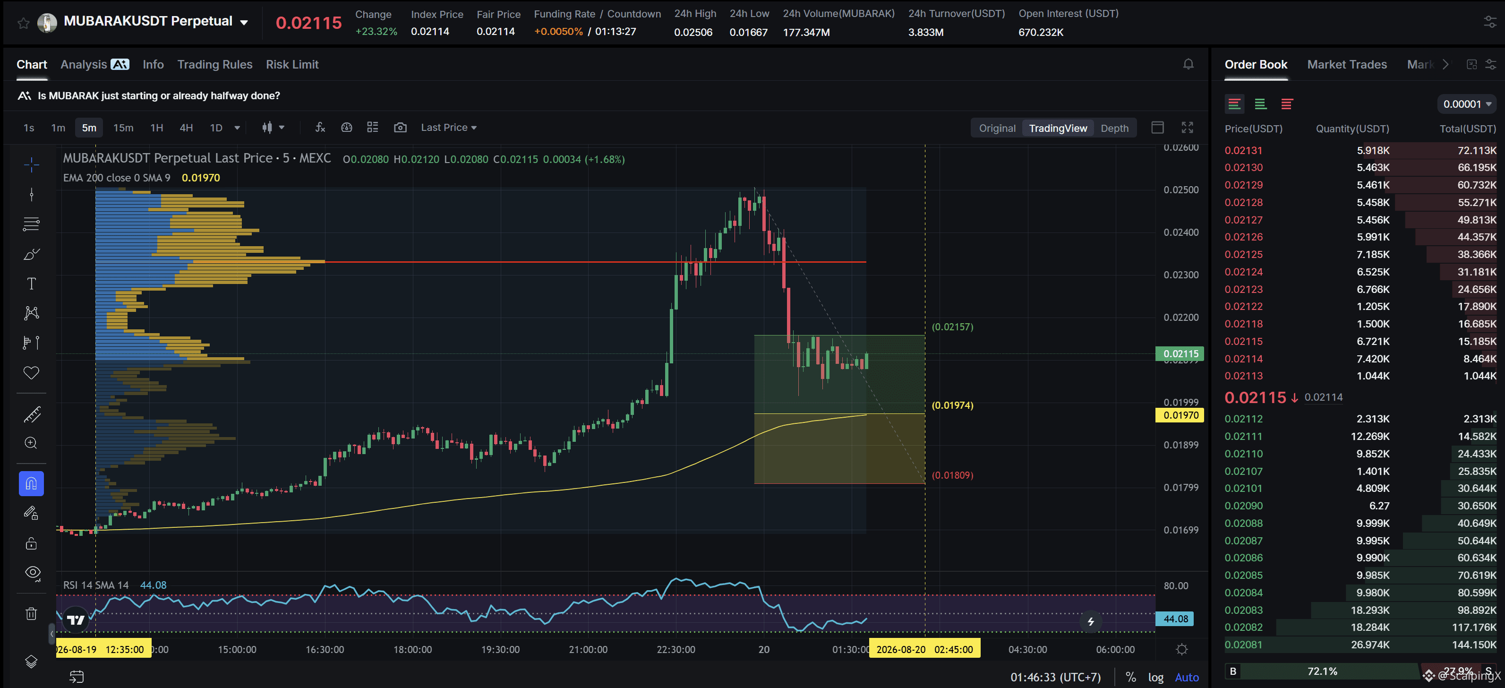Toggle lock all drawing tools

pos(32,543)
